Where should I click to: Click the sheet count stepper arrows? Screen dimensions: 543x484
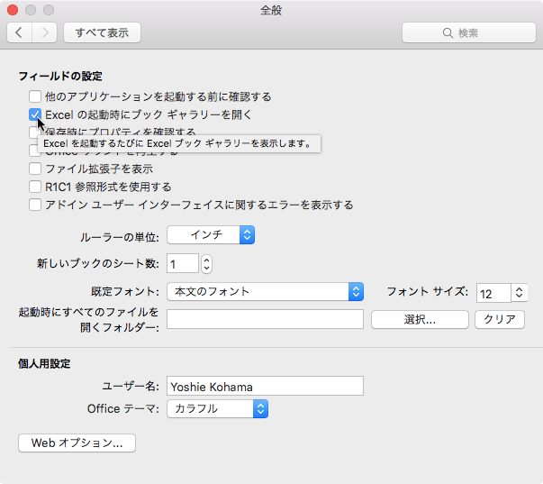click(207, 264)
